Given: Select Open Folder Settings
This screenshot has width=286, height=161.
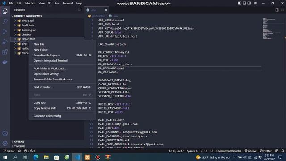Looking at the screenshot, I should point(62,74).
